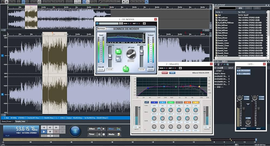Viewport: 270px width, 146px height.
Task: Jump to start with skip-back button
Action: click(x=44, y=127)
